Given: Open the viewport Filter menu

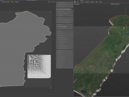Looking at the screenshot, I should pyautogui.click(x=97, y=2).
